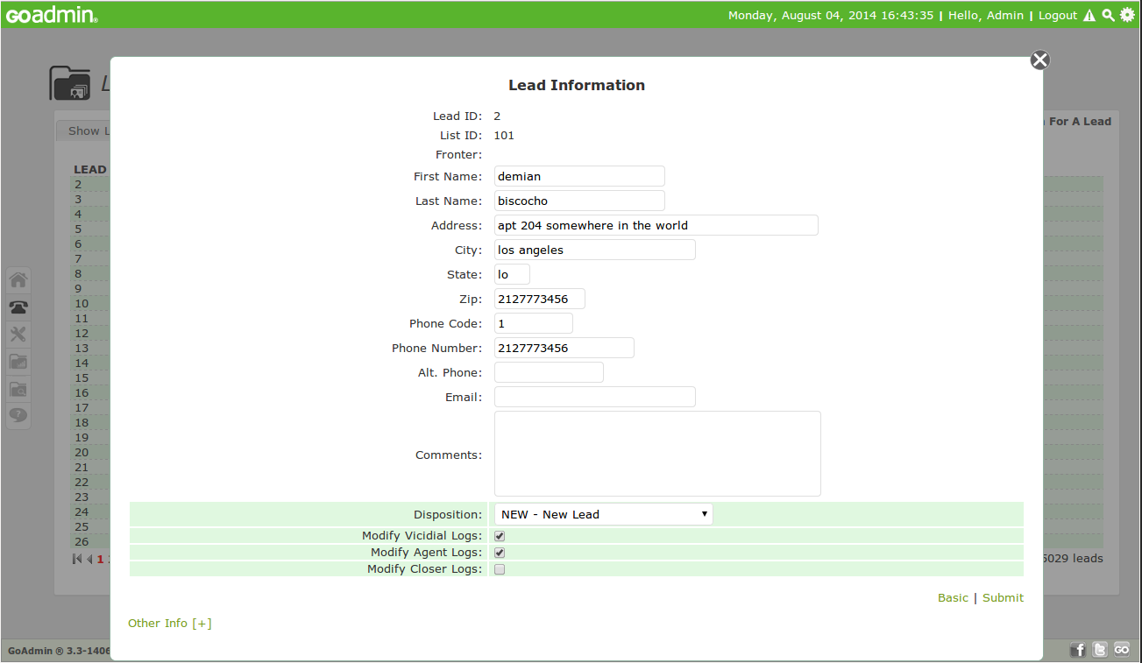This screenshot has width=1142, height=663.
Task: Open the Disposition dropdown
Action: point(604,514)
